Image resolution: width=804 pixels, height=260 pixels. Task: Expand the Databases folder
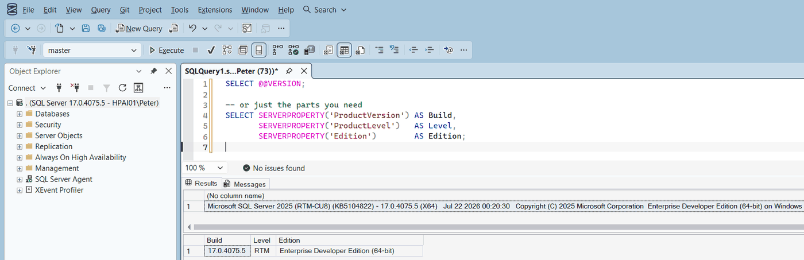pos(20,114)
